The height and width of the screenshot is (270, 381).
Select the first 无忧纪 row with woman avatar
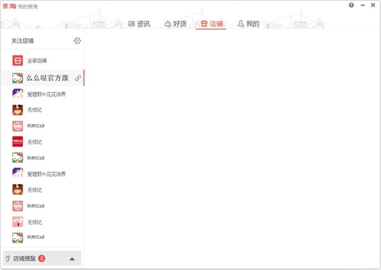coord(43,110)
